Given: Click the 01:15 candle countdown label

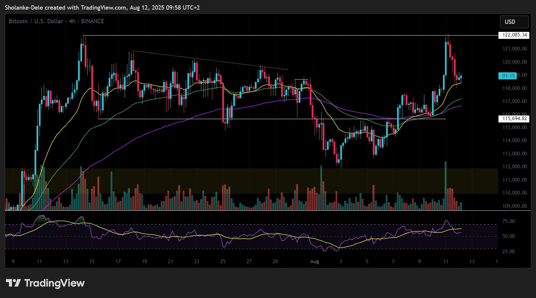Looking at the screenshot, I should point(508,76).
